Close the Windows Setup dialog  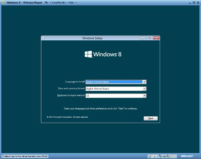click(156, 38)
